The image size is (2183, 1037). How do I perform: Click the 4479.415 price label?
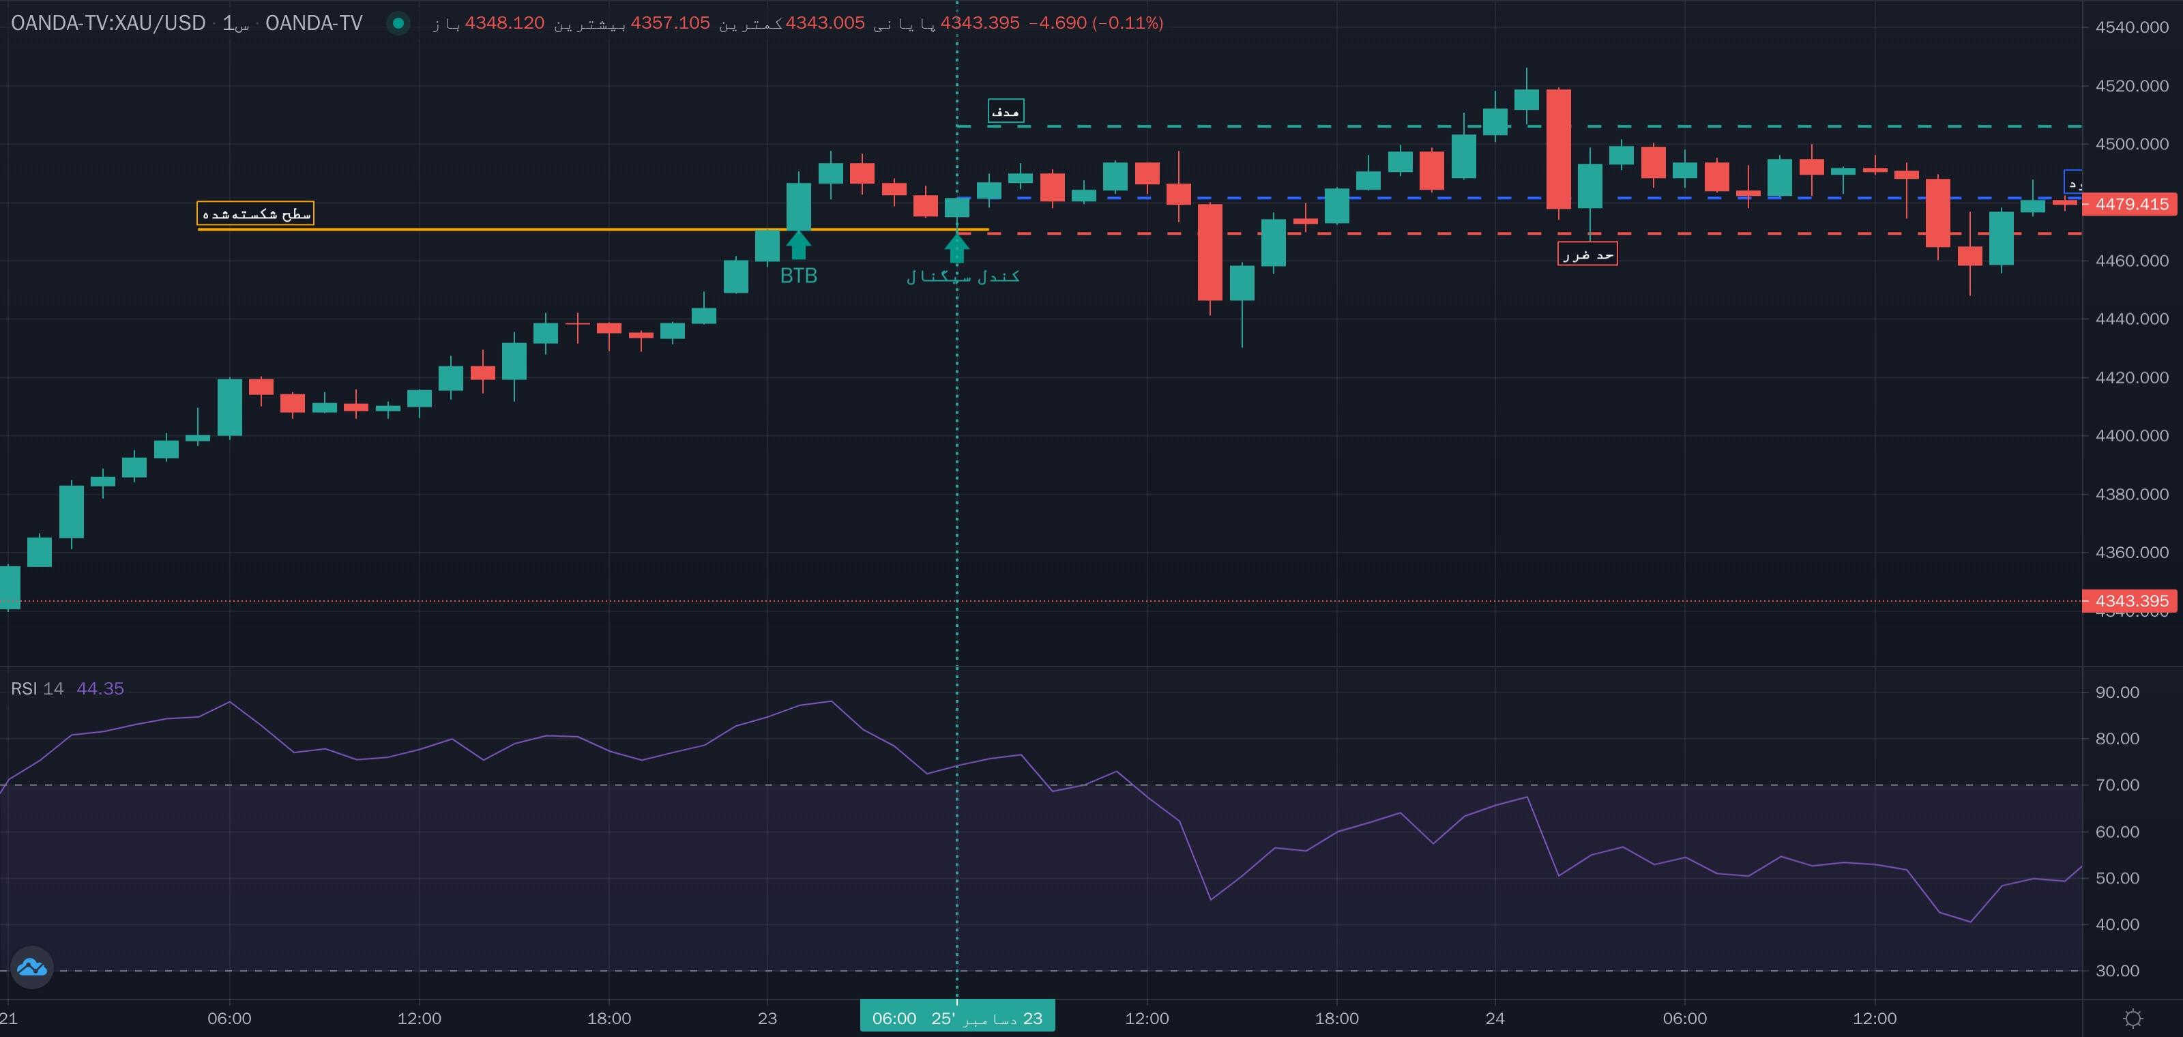pyautogui.click(x=2131, y=204)
